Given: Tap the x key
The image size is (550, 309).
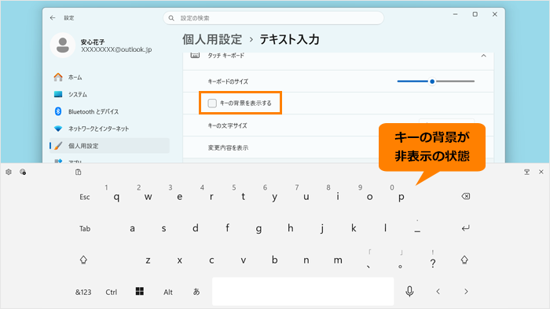Looking at the screenshot, I should coord(180,260).
